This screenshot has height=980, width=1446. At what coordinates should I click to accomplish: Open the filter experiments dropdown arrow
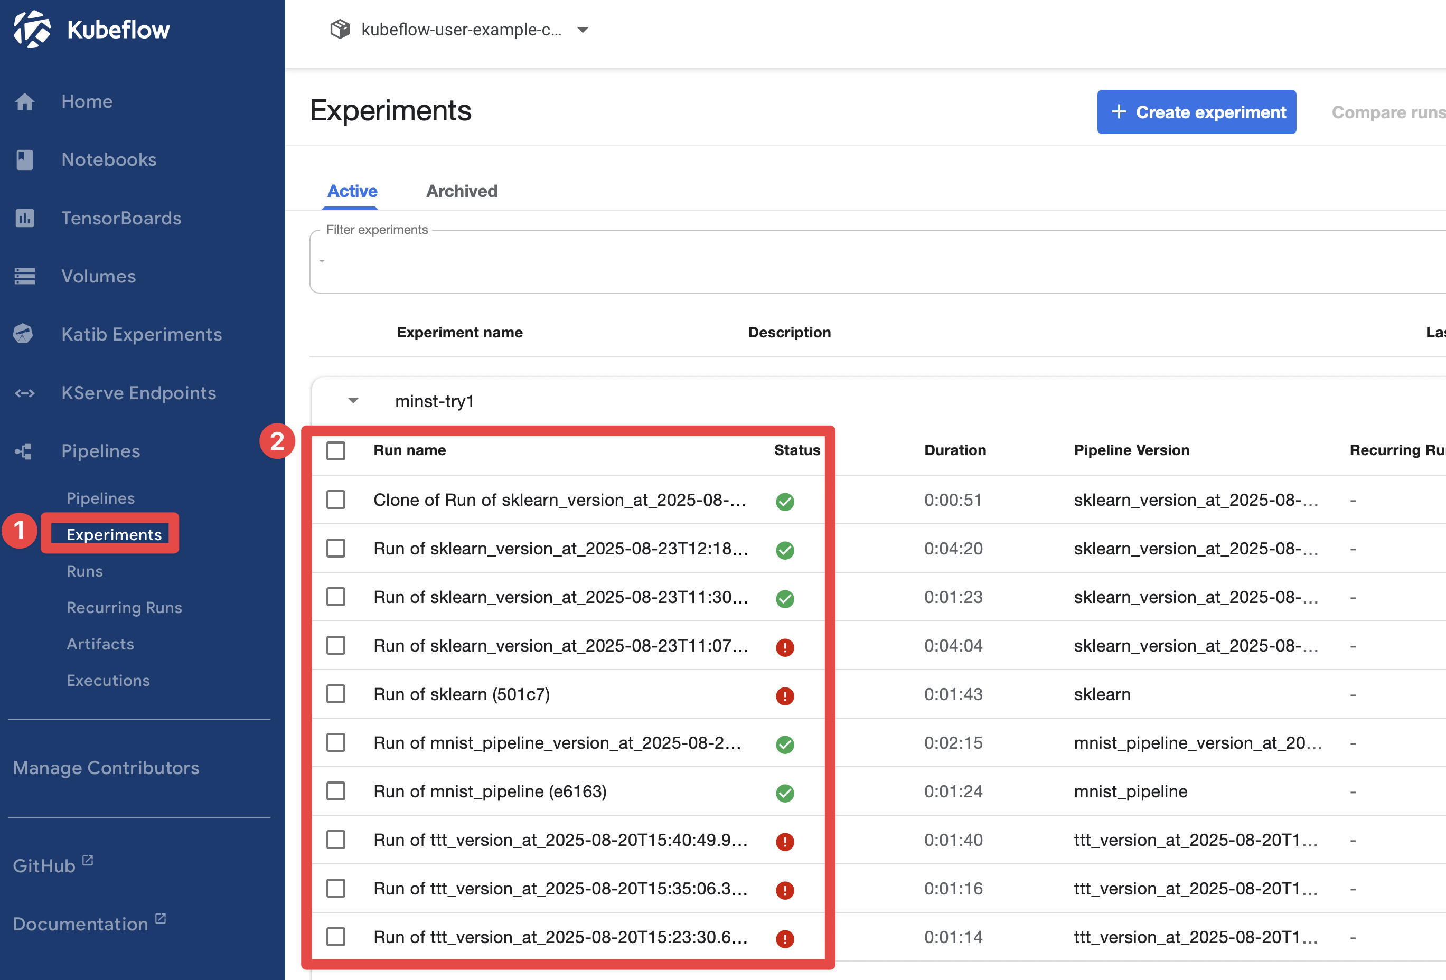pyautogui.click(x=322, y=262)
